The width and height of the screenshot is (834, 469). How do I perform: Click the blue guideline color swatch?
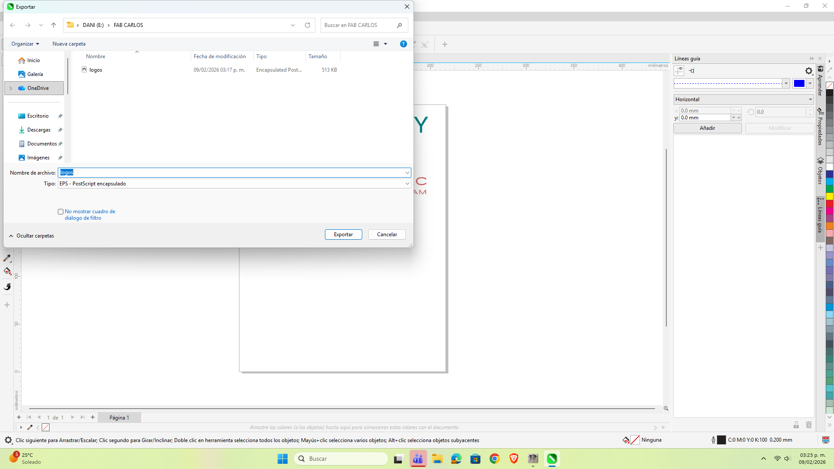799,83
